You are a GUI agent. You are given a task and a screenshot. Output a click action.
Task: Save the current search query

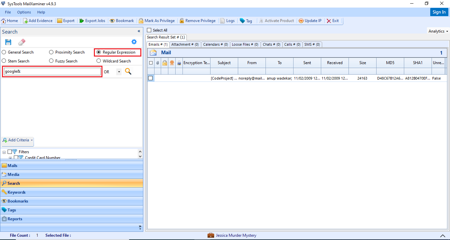[8, 42]
